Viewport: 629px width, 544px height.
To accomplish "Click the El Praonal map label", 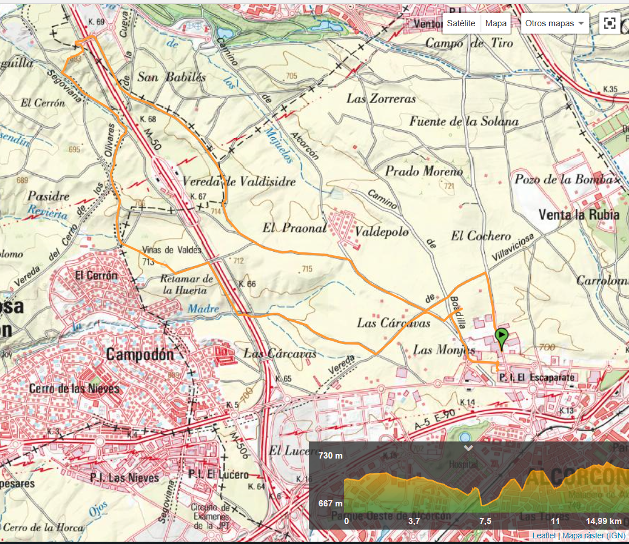I will (295, 228).
